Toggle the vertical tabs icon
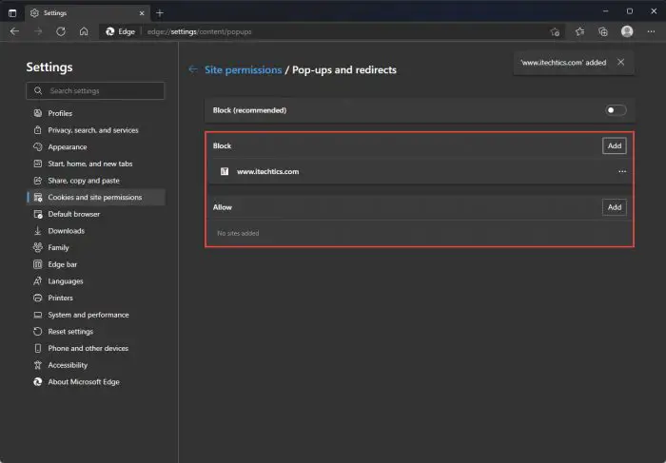 [12, 13]
